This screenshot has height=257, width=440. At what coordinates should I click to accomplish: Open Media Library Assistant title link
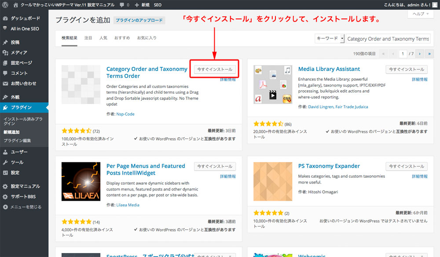tap(329, 69)
